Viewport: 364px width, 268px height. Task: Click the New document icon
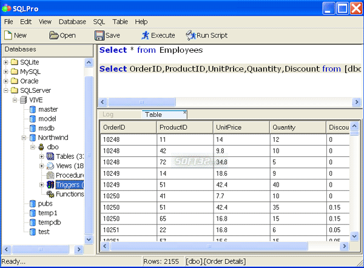[x=8, y=35]
